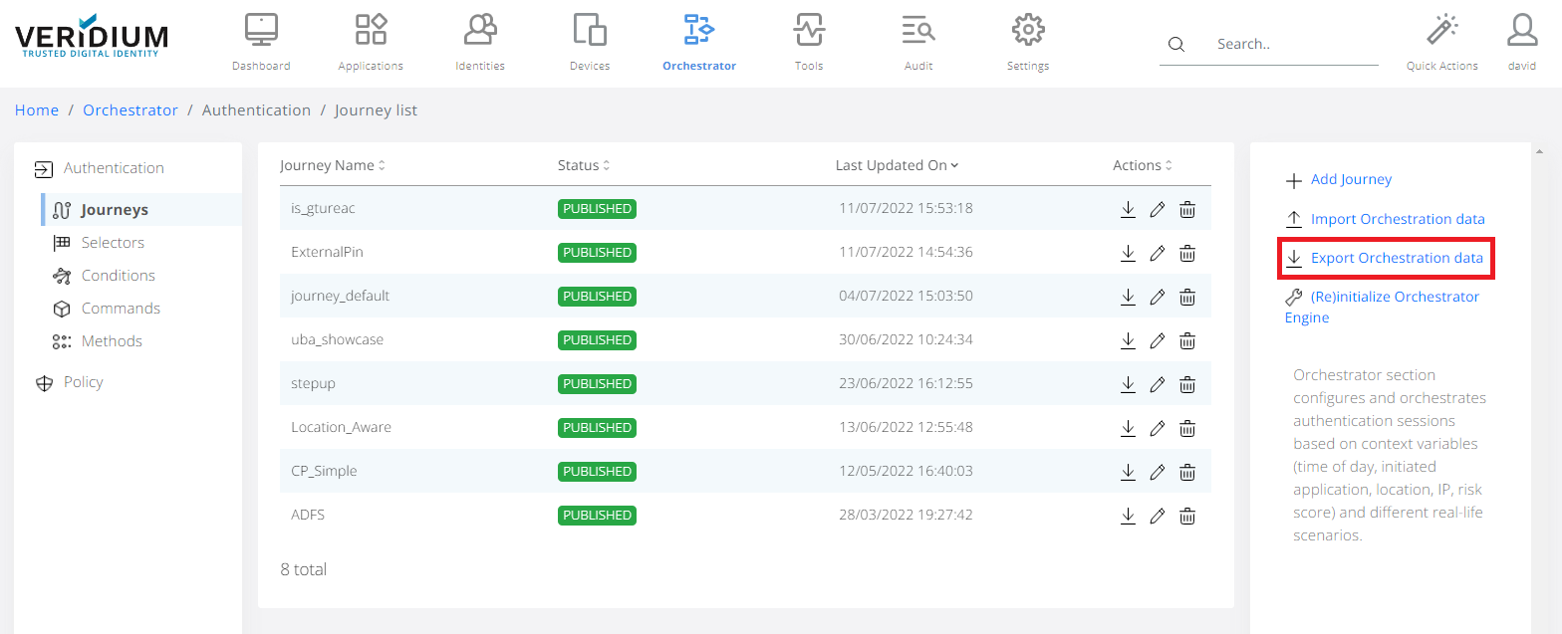1562x634 pixels.
Task: Download the is_gtureac journey
Action: 1128,209
